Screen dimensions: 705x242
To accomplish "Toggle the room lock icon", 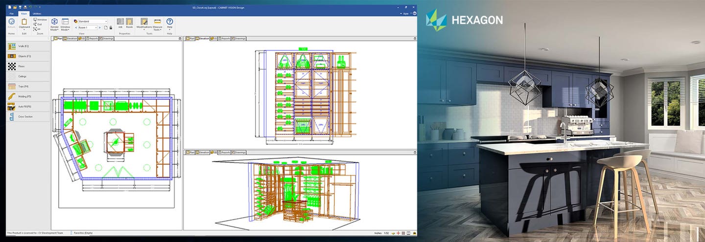I will coord(111,28).
